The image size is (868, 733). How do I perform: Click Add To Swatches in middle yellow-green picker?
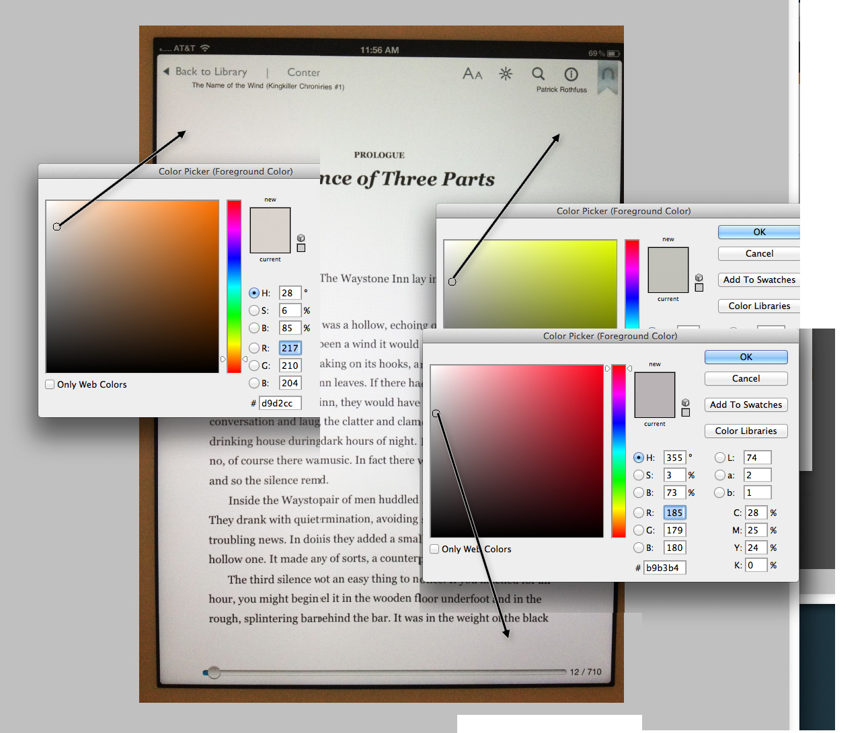click(x=759, y=279)
